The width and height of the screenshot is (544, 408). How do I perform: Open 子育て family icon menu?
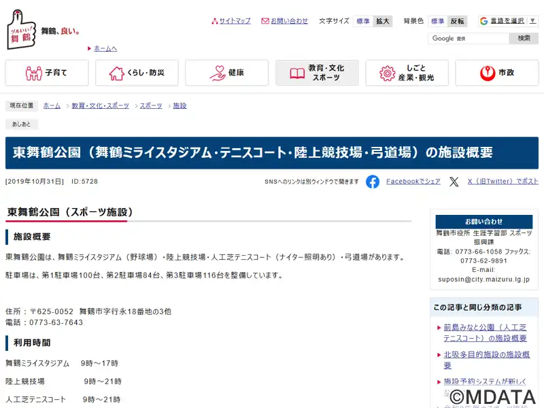[48, 73]
